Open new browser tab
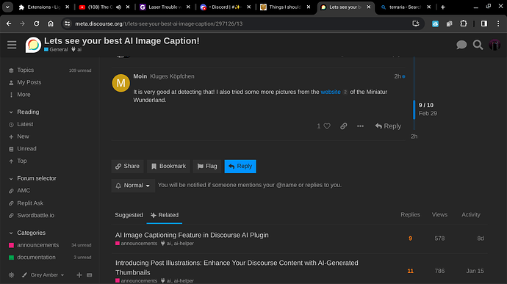The height and width of the screenshot is (284, 507). coord(443,7)
